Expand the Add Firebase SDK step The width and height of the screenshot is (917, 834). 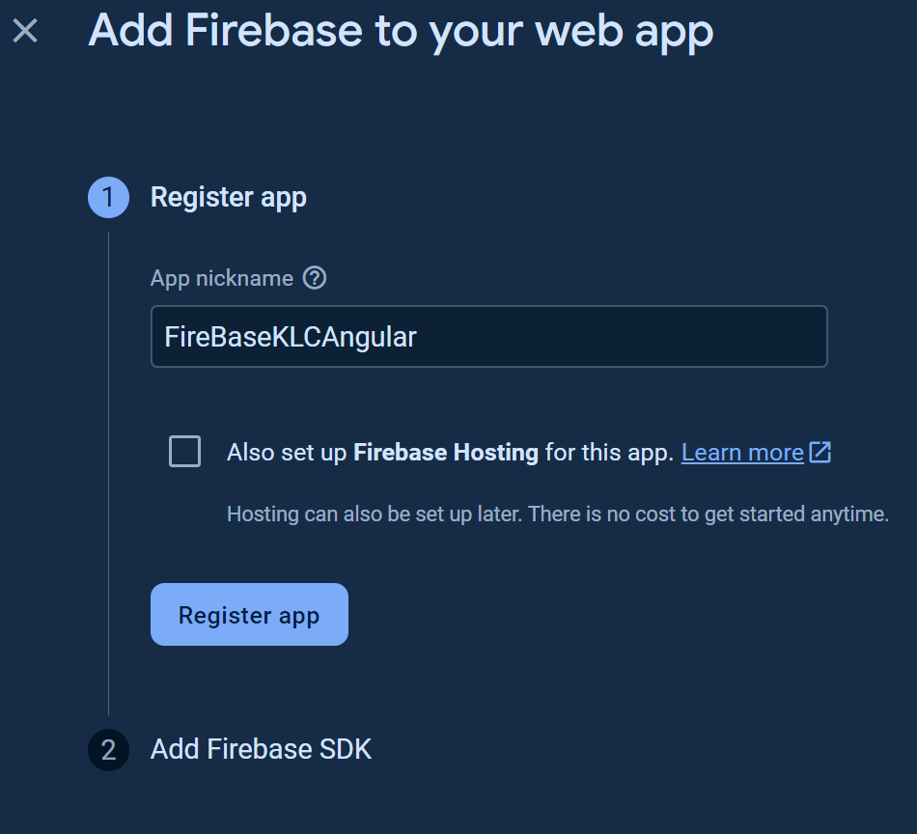coord(261,750)
